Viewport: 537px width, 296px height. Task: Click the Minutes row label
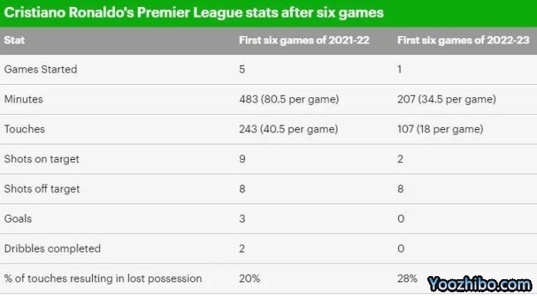(x=24, y=99)
